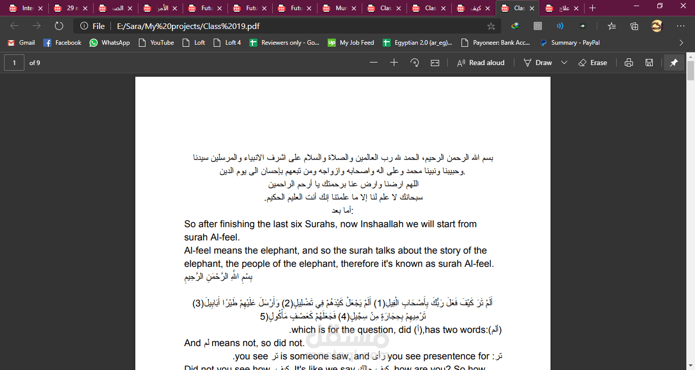Close the Mur tab

click(x=353, y=8)
